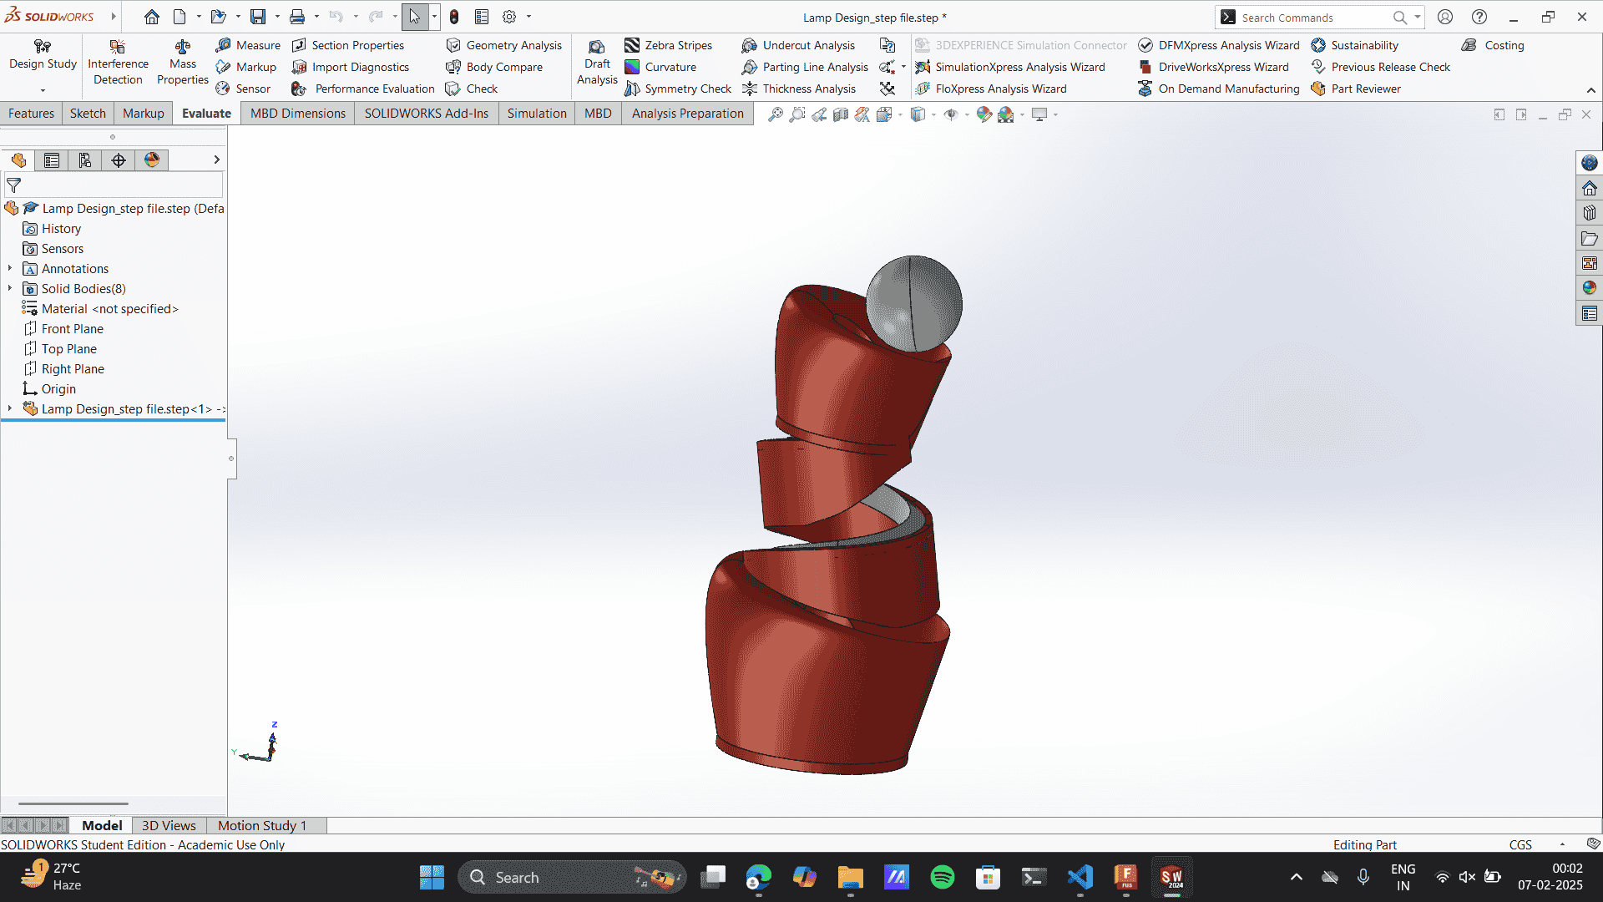Open Performance Evaluation

(363, 89)
